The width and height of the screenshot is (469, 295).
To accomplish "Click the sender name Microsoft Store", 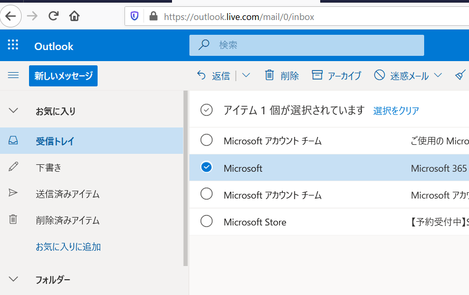I will (255, 222).
